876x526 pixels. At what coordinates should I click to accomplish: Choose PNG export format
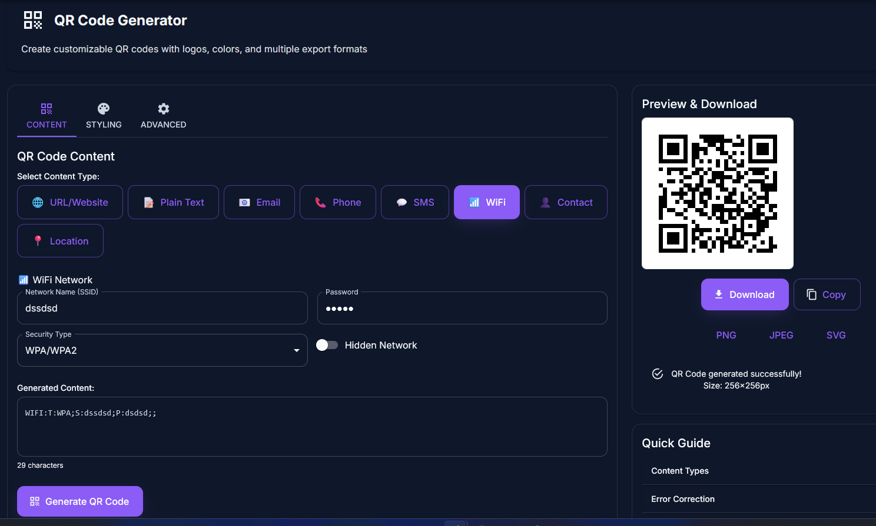pyautogui.click(x=726, y=335)
